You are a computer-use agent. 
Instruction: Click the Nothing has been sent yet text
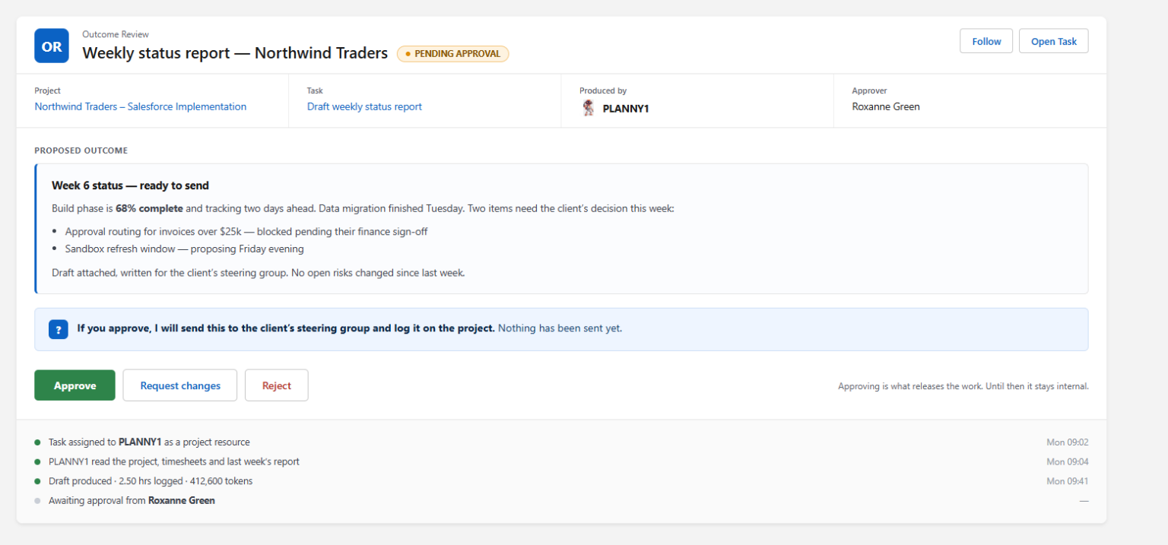560,328
